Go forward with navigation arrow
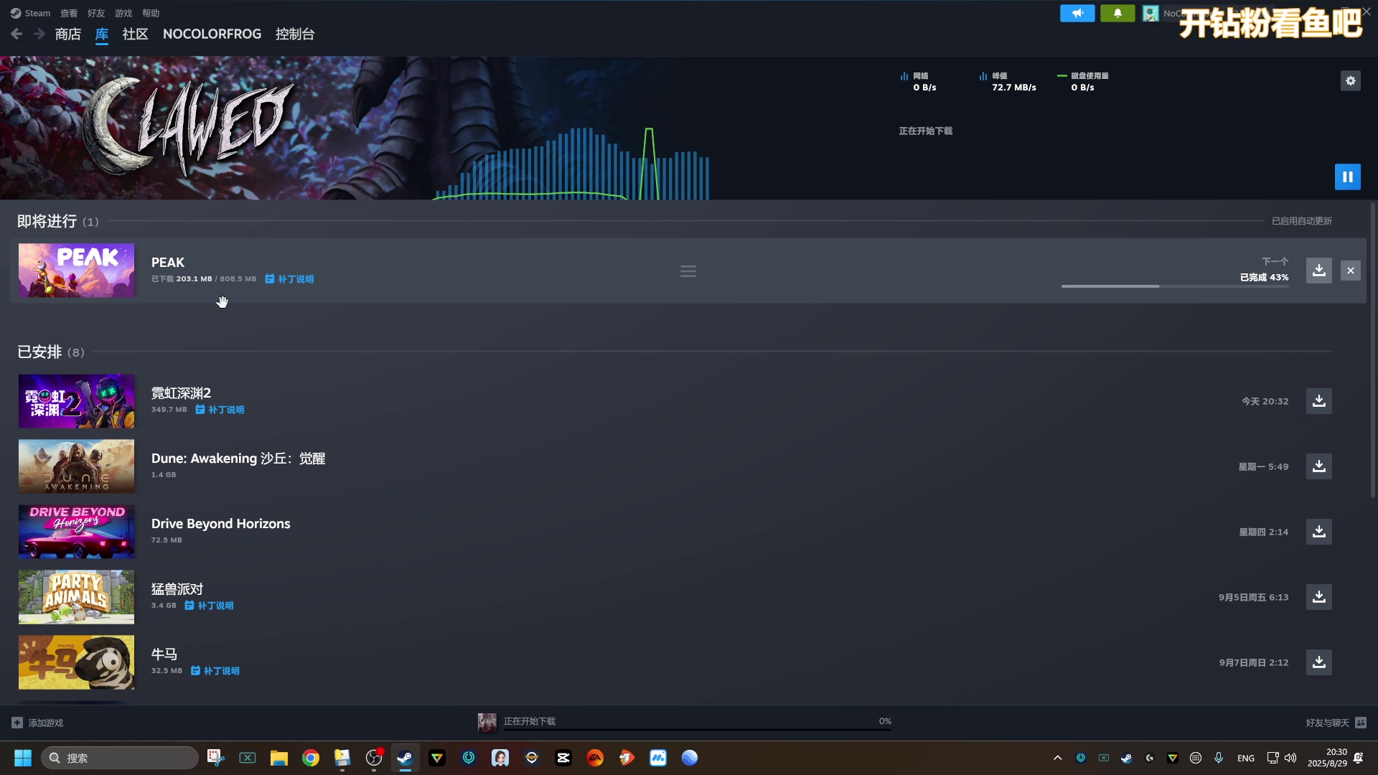The height and width of the screenshot is (775, 1378). coord(39,34)
